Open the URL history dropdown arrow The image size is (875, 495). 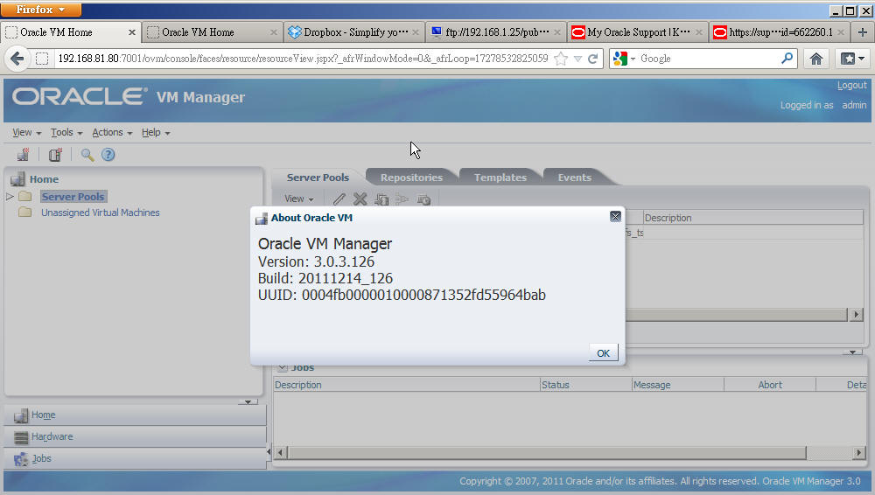578,59
